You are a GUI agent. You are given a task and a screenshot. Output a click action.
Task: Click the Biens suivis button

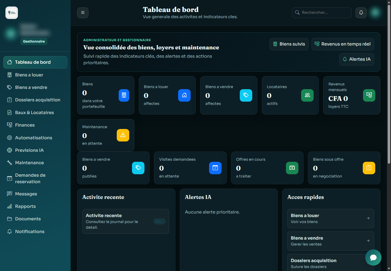(289, 44)
